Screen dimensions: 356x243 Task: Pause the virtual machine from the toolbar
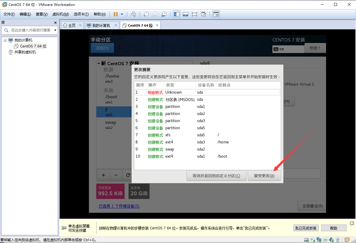point(116,14)
